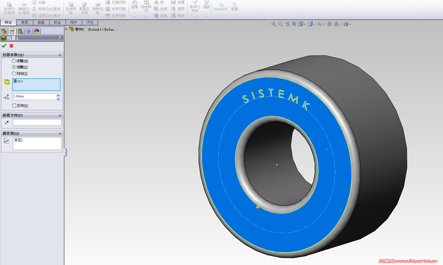Click the Display Style icon
This screenshot has height=265, width=443.
point(310,24)
